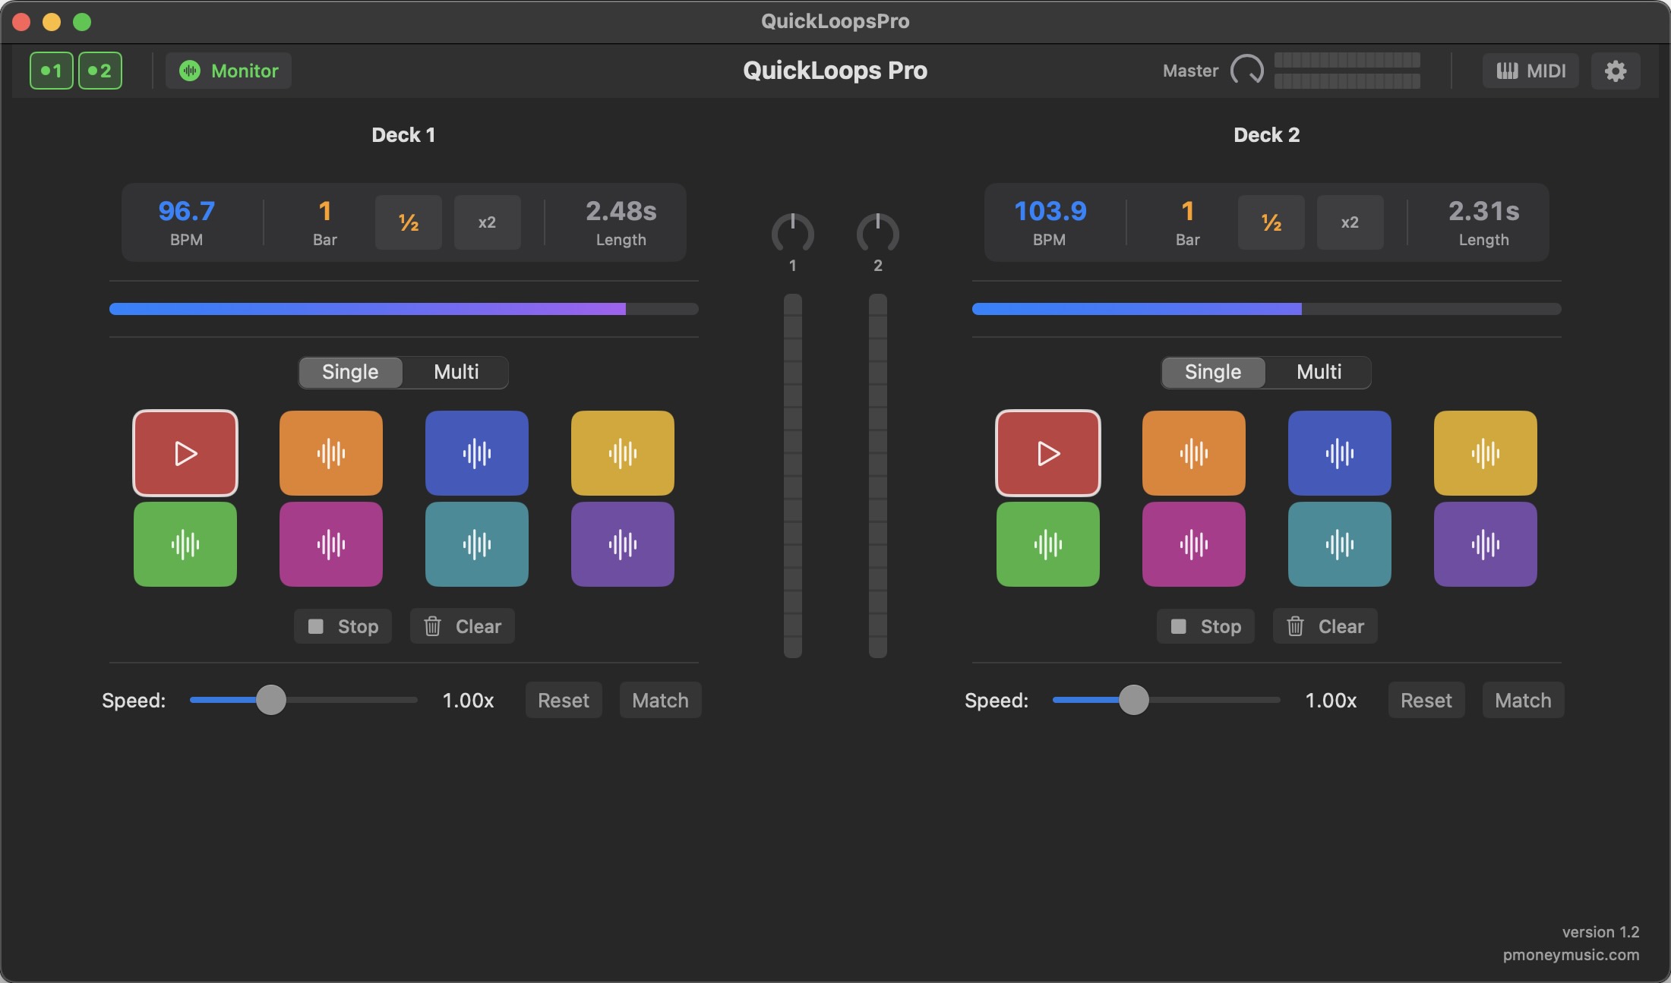
Task: Adjust the Deck 2 speed slider
Action: 1134,701
